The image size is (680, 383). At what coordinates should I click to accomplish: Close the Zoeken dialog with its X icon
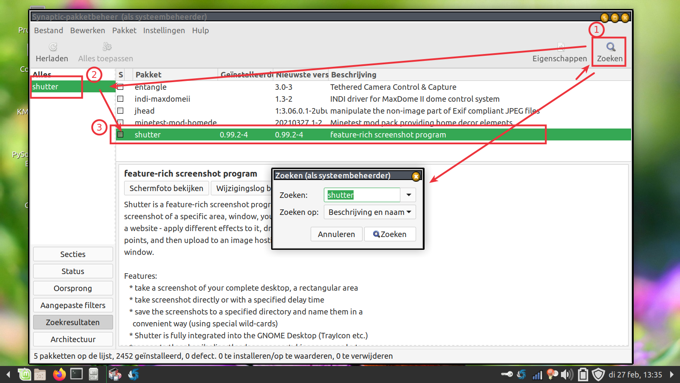pos(416,176)
